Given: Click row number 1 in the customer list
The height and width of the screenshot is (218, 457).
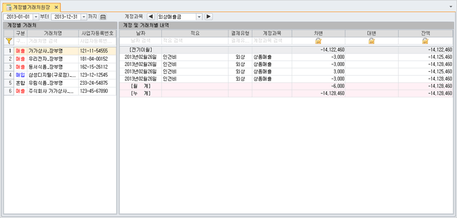Looking at the screenshot, I should [x=10, y=51].
